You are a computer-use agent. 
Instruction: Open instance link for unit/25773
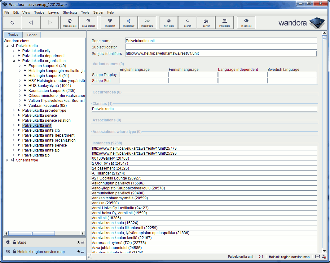point(134,148)
